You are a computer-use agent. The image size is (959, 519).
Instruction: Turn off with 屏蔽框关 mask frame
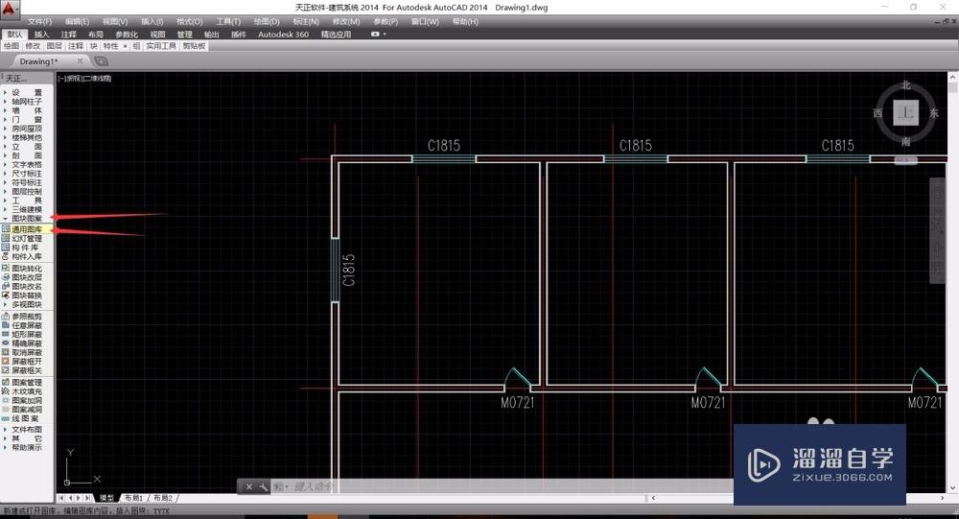coord(26,370)
